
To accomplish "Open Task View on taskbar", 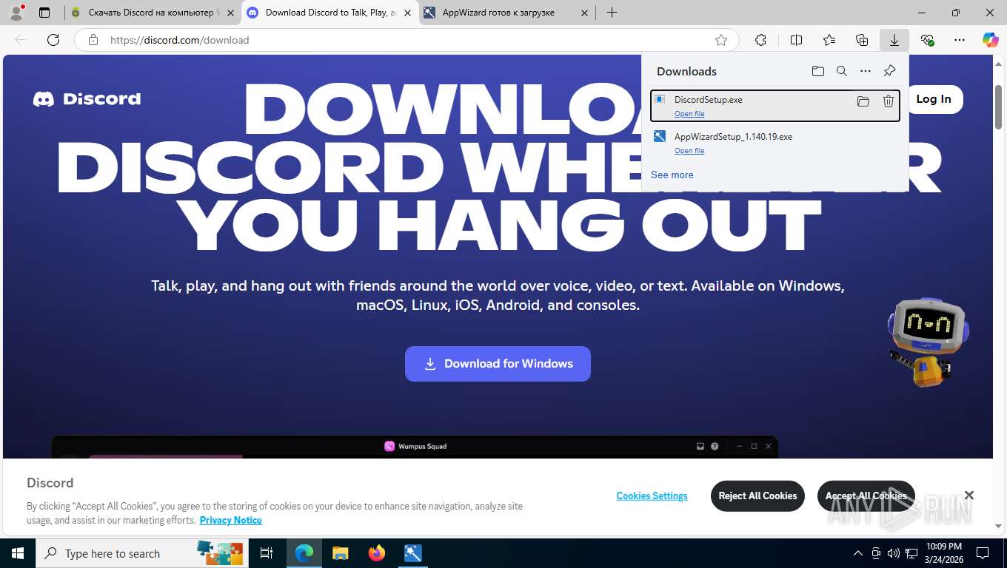I will click(267, 553).
